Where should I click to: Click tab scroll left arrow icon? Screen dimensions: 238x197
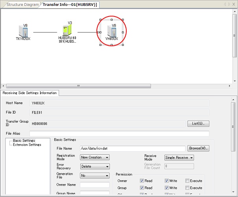[225, 4]
